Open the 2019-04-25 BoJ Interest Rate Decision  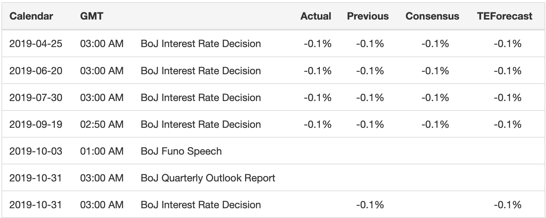pyautogui.click(x=200, y=44)
